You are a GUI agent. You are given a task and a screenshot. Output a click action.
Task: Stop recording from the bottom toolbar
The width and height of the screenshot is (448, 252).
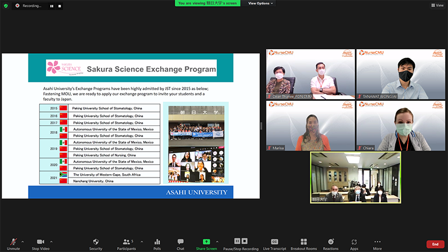click(245, 241)
